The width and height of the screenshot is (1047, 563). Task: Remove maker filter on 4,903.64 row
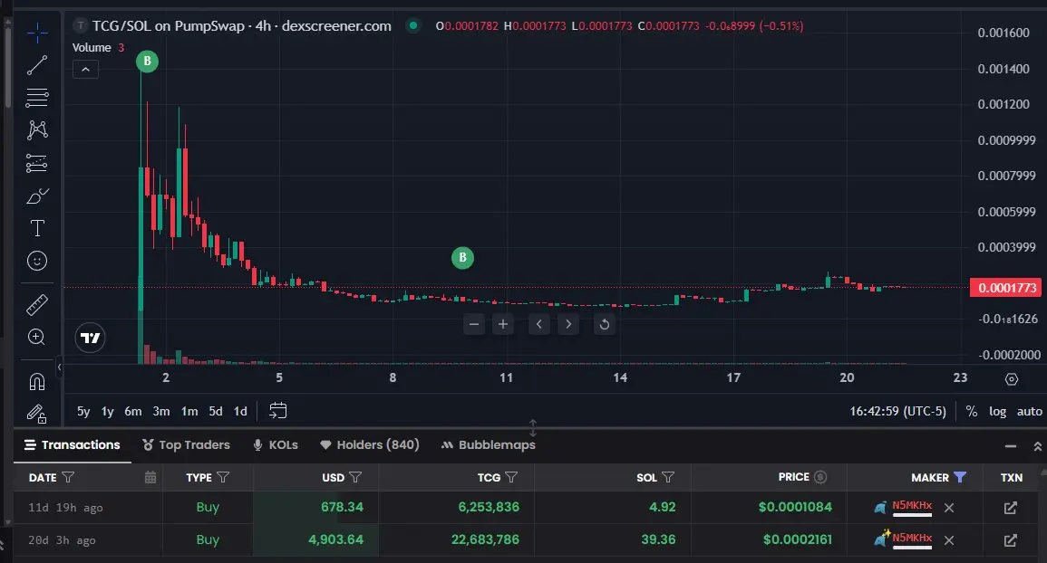(949, 539)
